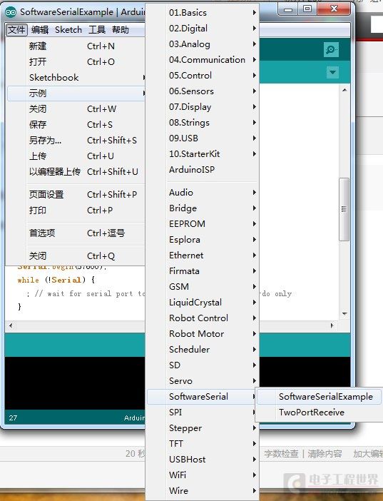Screen dimensions: 383x501
Task: Expand the 05.Control examples
Action: tap(203, 76)
